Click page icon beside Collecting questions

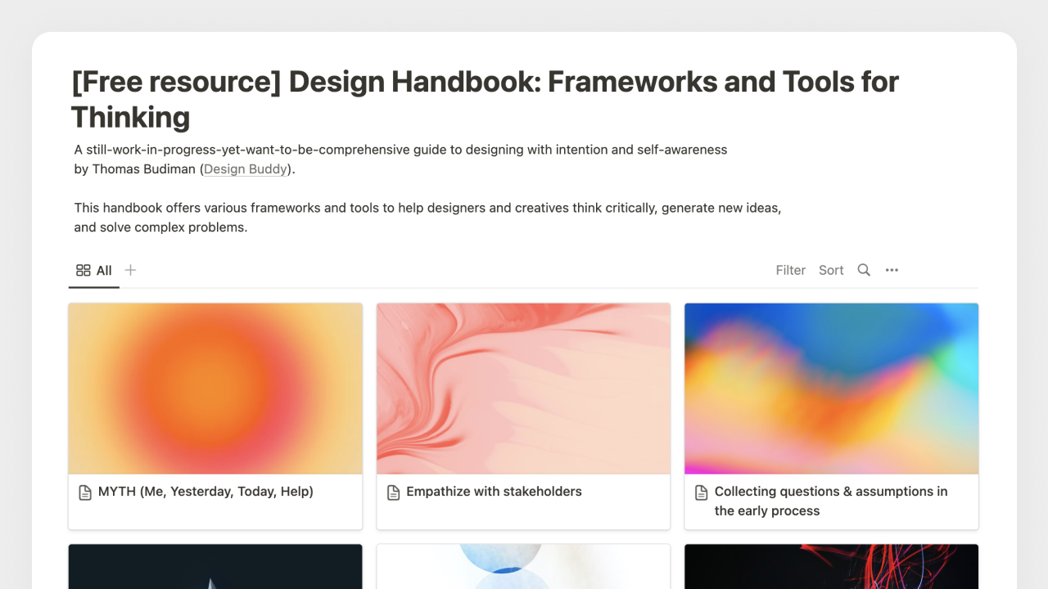[701, 492]
